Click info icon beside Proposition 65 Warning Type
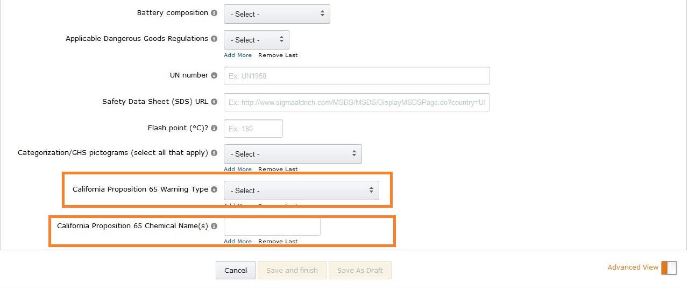Image resolution: width=688 pixels, height=289 pixels. click(x=214, y=189)
